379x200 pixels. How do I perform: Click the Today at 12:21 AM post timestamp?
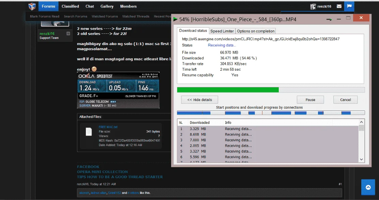click(x=103, y=184)
